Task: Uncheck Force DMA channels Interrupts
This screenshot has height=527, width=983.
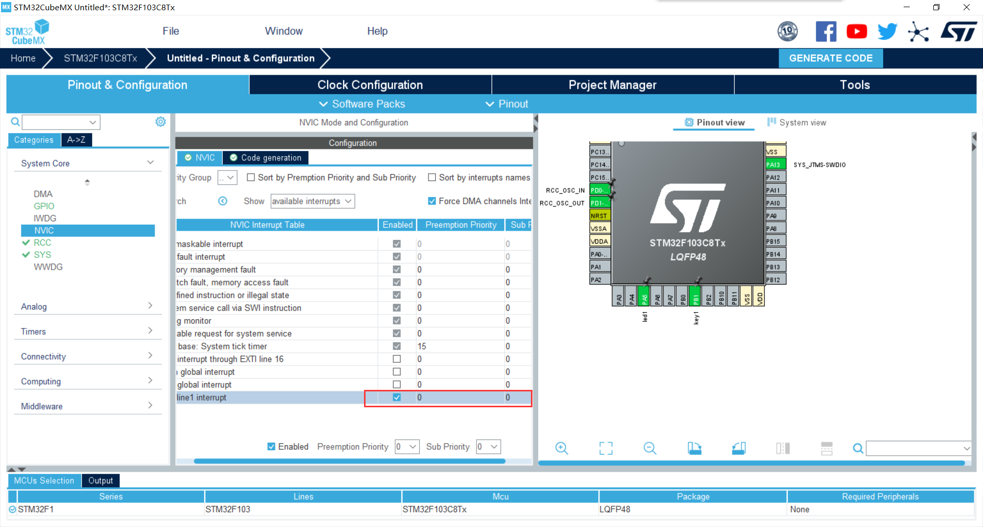Action: pos(432,201)
